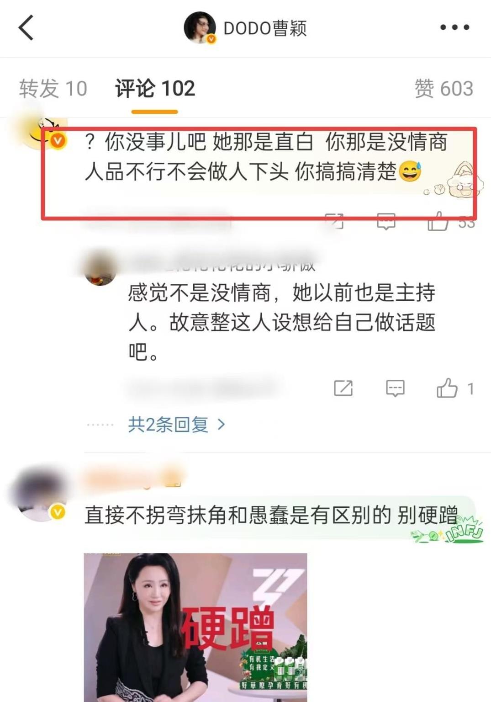Repost the reply about 主持人
Image resolution: width=491 pixels, height=702 pixels.
tap(343, 388)
